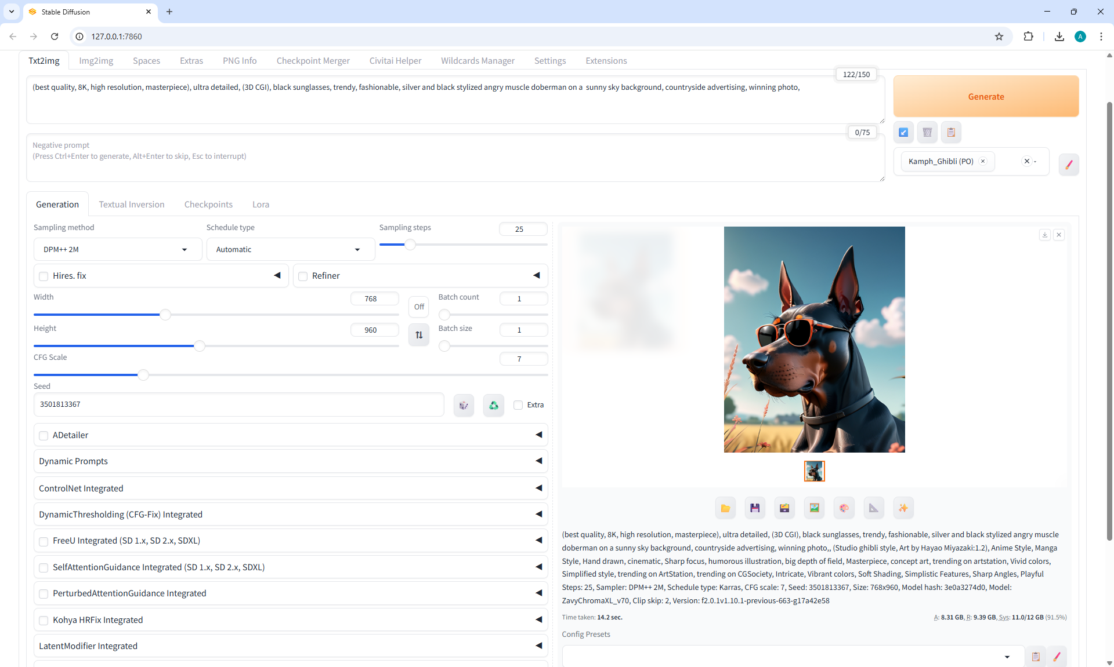Click the recycle reuse seed icon
This screenshot has width=1114, height=667.
pos(494,405)
